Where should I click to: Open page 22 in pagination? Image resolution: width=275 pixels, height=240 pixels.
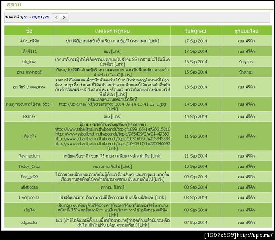tap(47, 17)
